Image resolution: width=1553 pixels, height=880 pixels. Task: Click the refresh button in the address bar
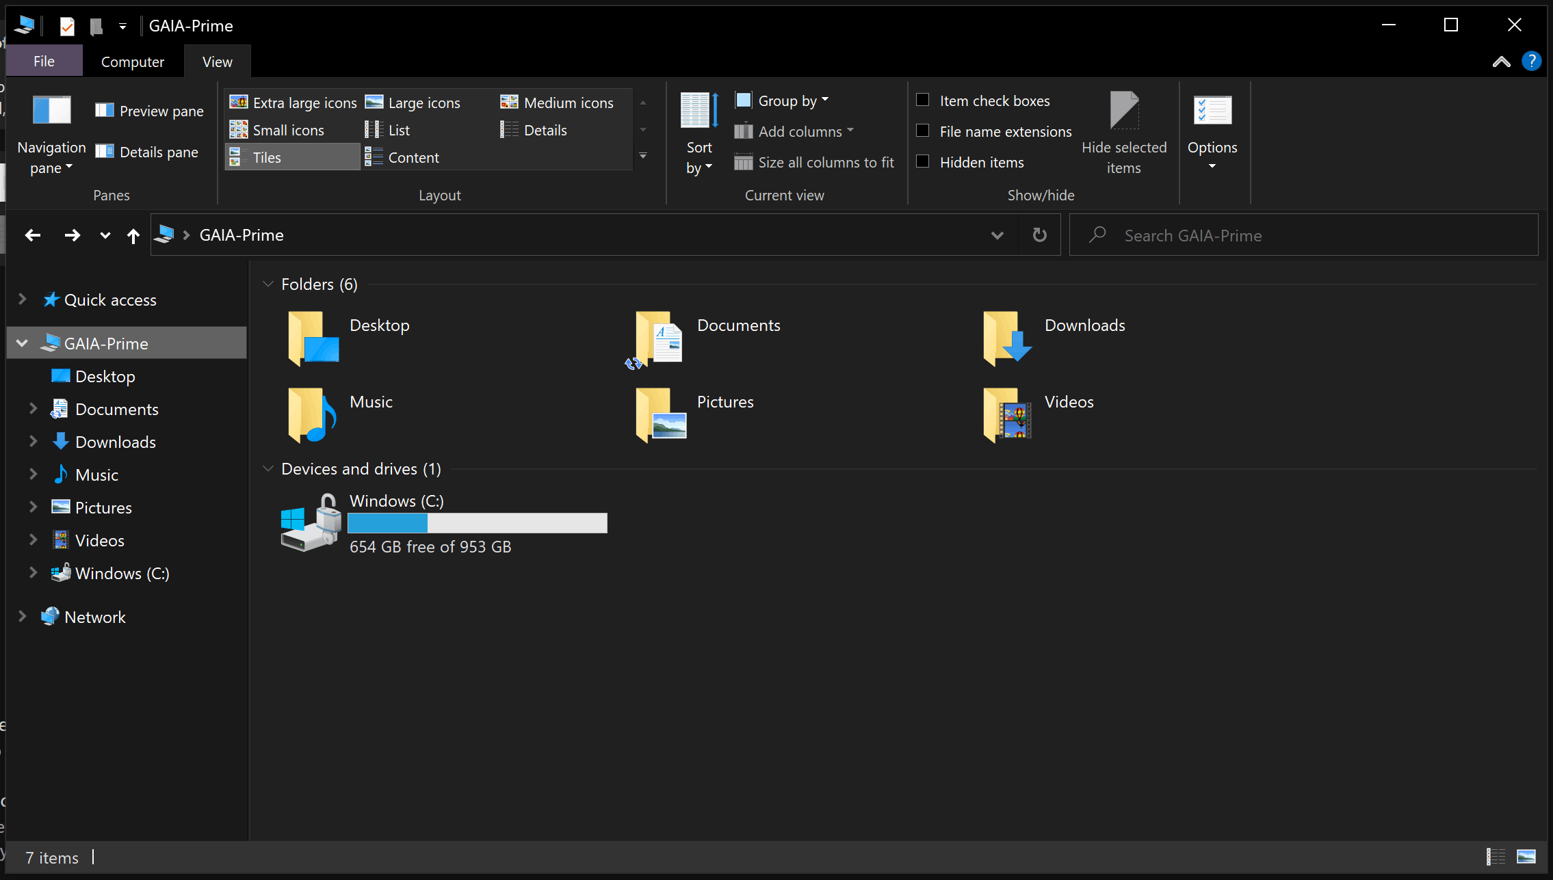pos(1039,235)
